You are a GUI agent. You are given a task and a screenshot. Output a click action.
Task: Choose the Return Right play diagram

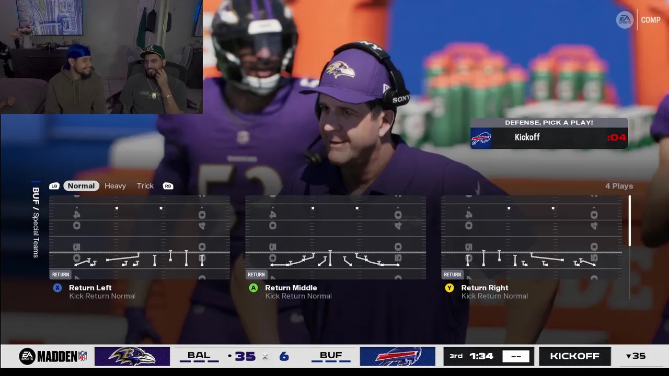tap(532, 237)
